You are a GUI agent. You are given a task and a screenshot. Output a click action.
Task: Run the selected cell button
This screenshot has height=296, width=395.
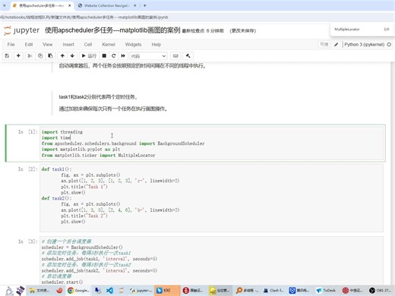point(89,56)
